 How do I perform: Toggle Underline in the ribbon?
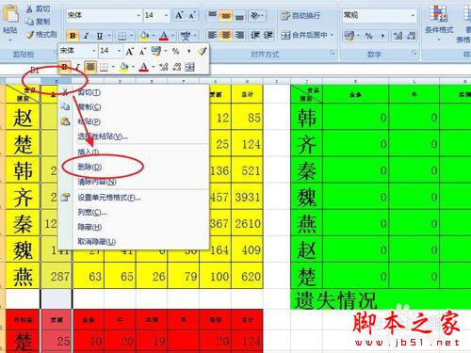point(99,36)
